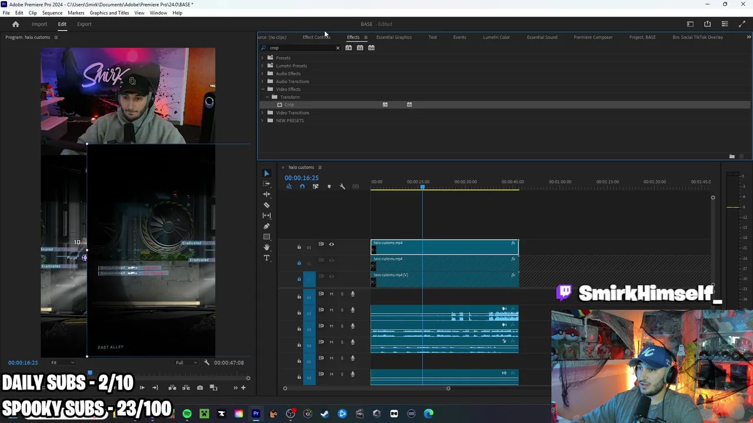Click the Export Frame camera icon
This screenshot has height=423, width=753.
coord(200,388)
